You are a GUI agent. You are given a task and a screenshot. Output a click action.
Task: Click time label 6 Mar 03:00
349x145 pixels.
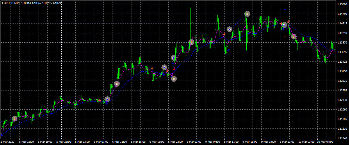click(82, 142)
